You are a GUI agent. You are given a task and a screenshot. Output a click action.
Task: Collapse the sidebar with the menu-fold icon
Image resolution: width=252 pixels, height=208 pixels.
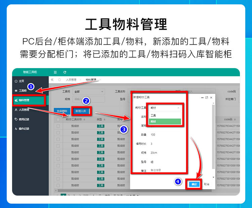55,72
